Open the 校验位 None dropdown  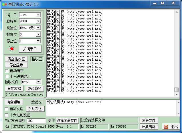[x=38, y=28]
